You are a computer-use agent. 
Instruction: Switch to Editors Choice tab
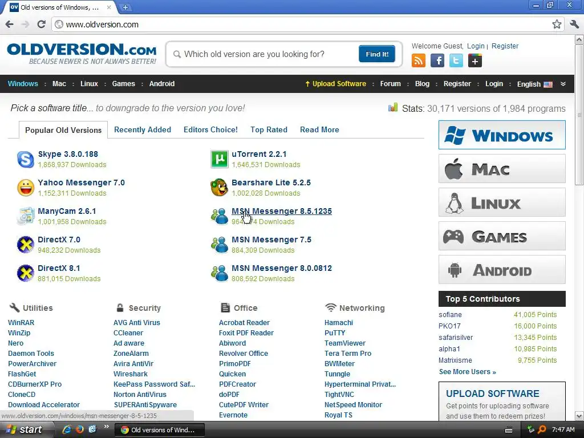click(210, 129)
